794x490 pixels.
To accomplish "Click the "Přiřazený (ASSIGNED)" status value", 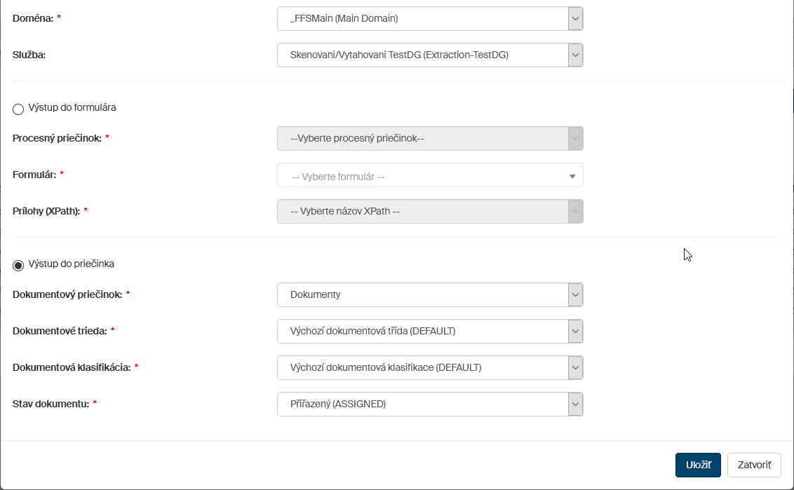I will 338,404.
